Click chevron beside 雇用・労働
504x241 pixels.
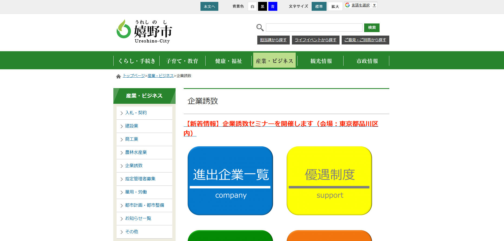coord(122,192)
